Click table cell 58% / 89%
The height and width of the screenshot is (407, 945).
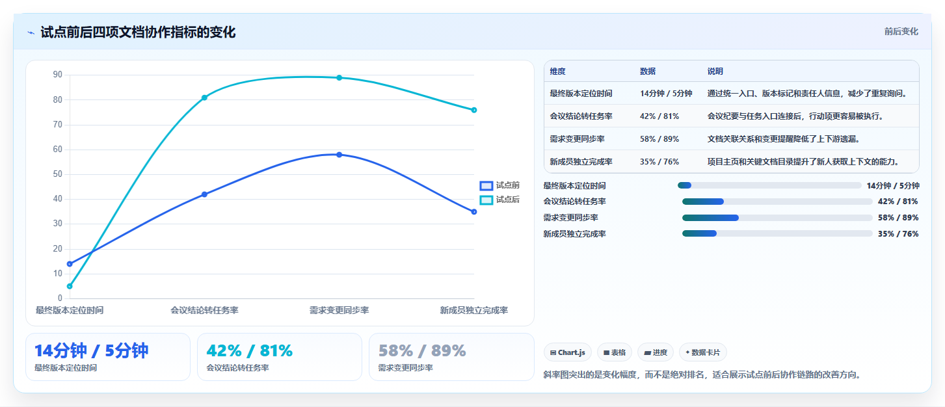tap(659, 139)
